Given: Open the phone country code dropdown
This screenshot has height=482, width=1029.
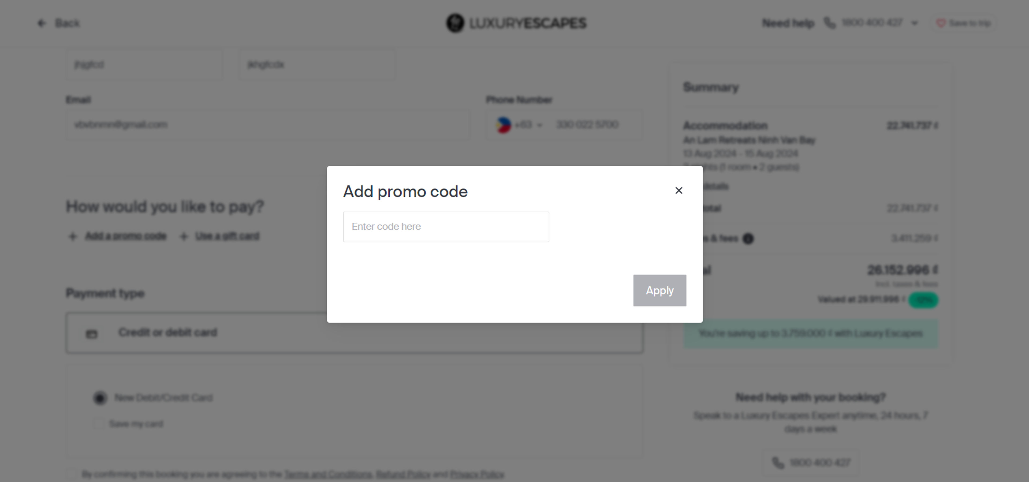Looking at the screenshot, I should coord(519,125).
